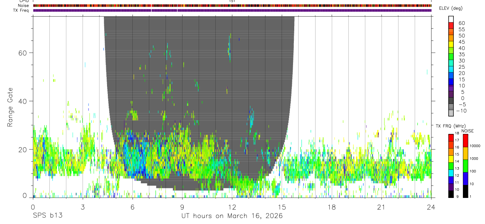Click the 'ELEV (deg)' legend title
485x224 pixels.
coord(451,8)
